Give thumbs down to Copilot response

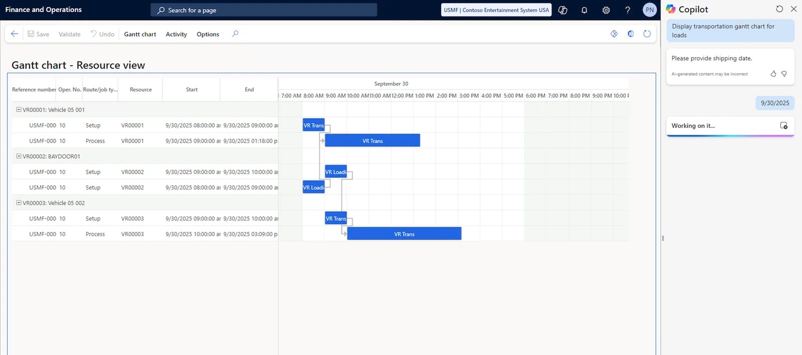(784, 74)
